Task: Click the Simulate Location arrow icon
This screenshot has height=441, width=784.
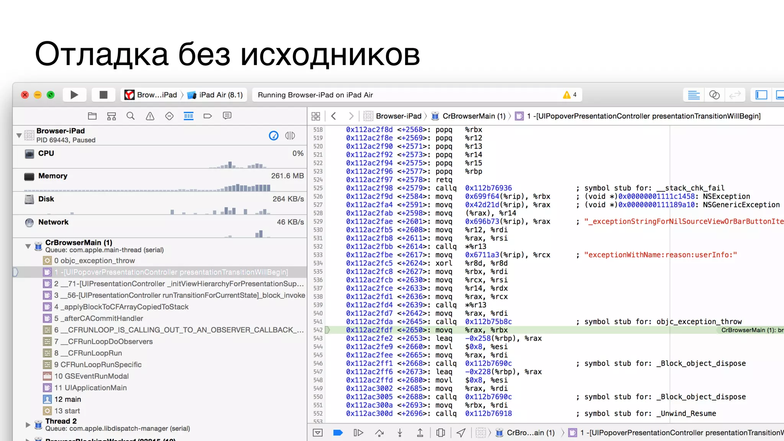Action: coord(461,433)
